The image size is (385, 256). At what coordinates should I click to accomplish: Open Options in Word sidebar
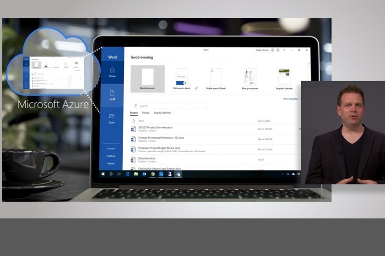pyautogui.click(x=111, y=163)
